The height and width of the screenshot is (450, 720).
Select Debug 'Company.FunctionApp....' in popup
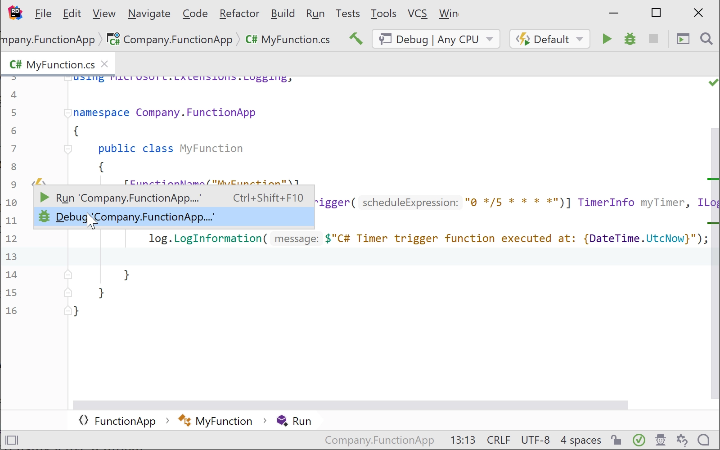[x=174, y=217]
